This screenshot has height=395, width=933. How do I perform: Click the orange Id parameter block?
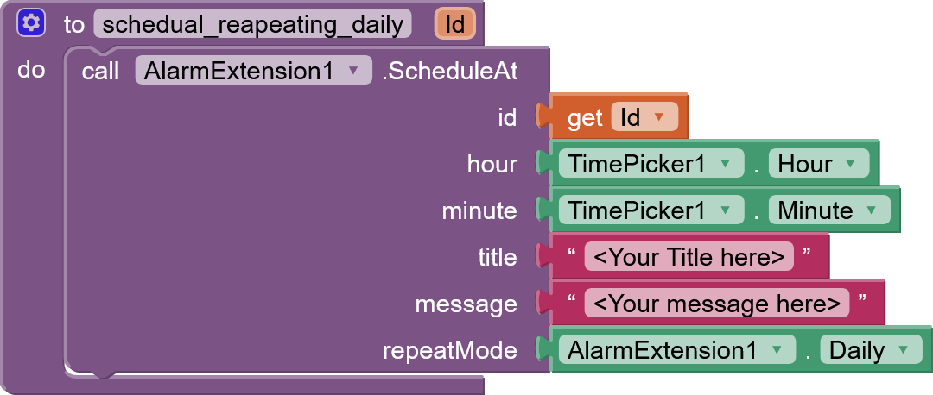(x=454, y=24)
